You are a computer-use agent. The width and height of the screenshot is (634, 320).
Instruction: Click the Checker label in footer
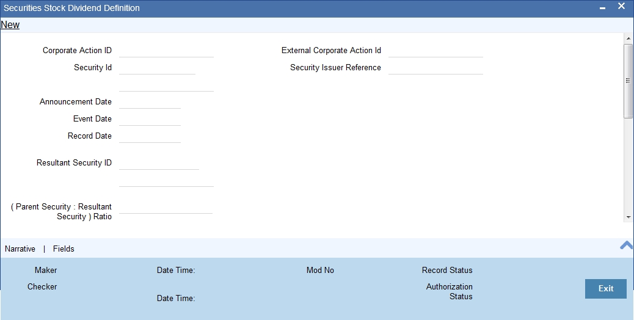42,287
